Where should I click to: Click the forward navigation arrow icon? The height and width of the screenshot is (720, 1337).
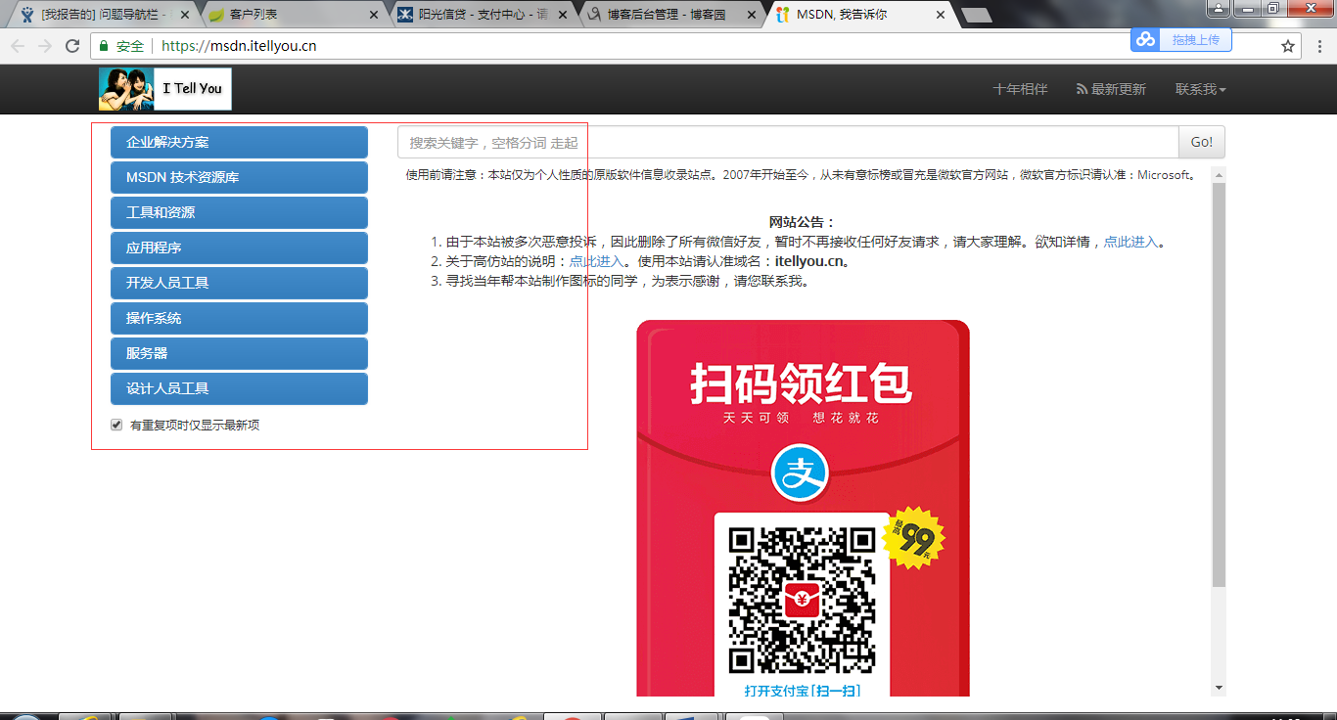[x=44, y=45]
